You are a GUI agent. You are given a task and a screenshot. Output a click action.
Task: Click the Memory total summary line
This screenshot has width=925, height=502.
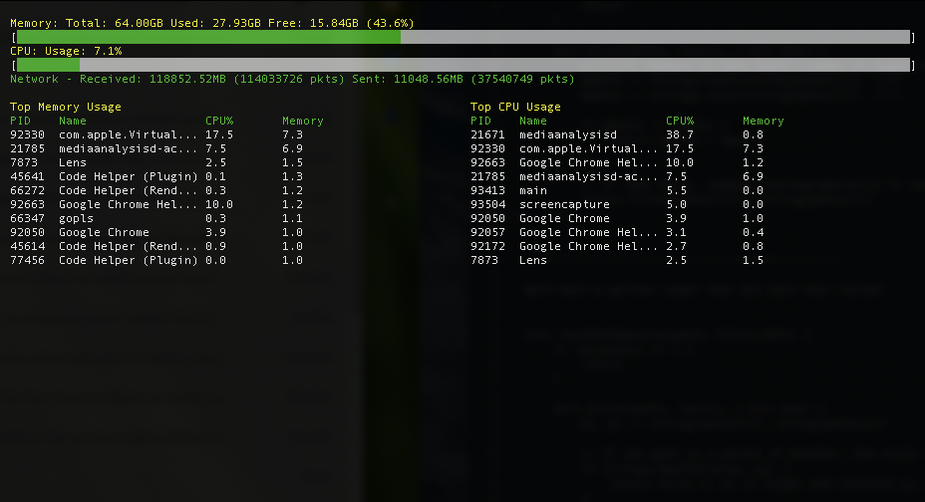pyautogui.click(x=212, y=22)
